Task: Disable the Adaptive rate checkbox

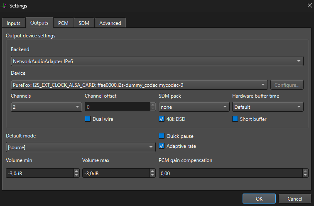Action: [x=162, y=146]
